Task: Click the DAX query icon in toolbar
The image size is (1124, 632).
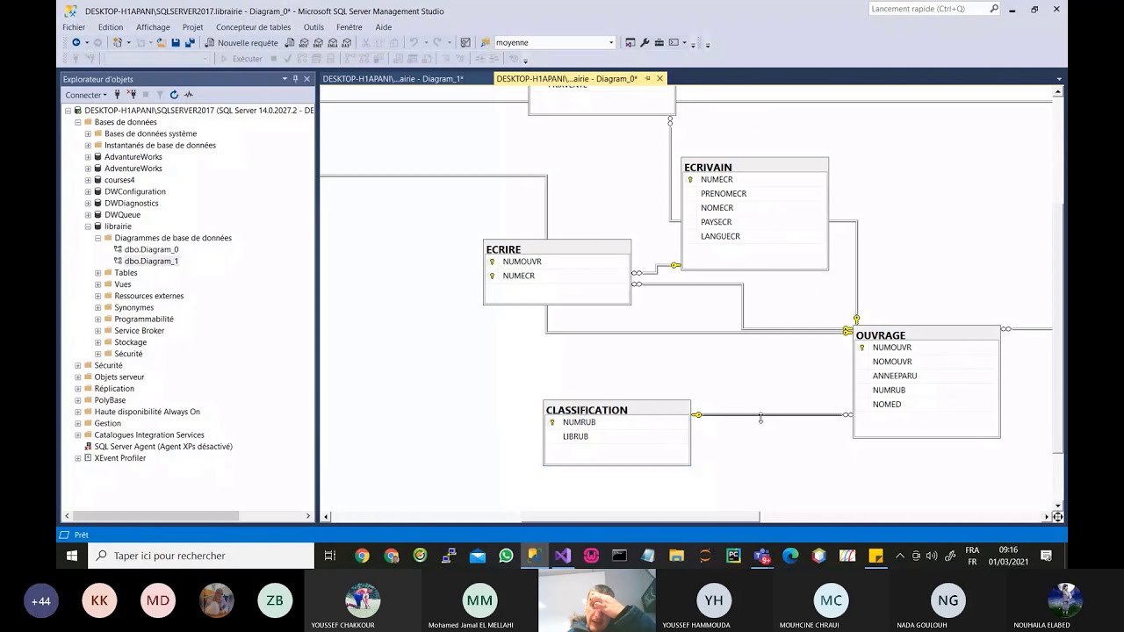Action: [347, 43]
